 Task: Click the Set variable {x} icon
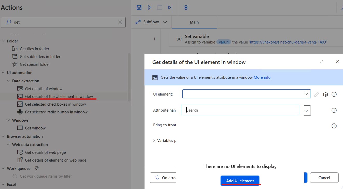179,39
